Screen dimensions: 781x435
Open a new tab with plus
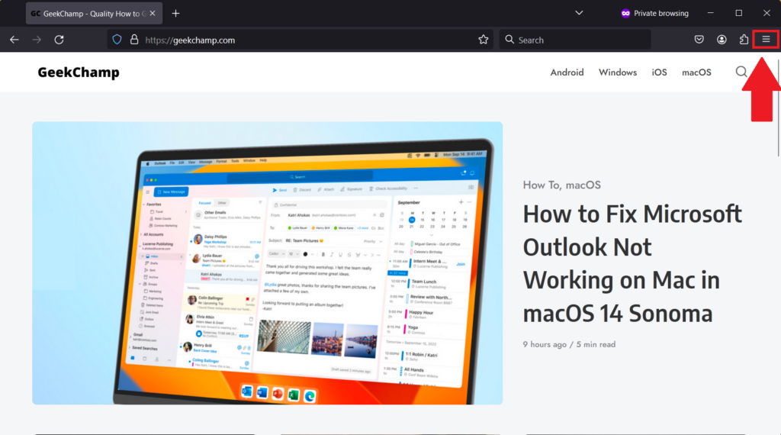(176, 14)
